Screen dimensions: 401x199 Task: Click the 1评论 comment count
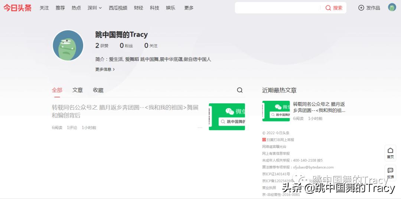click(72, 127)
